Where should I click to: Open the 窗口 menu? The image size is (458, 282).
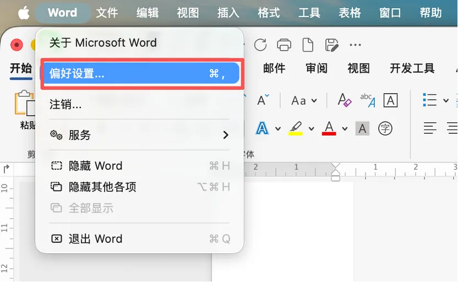point(390,13)
